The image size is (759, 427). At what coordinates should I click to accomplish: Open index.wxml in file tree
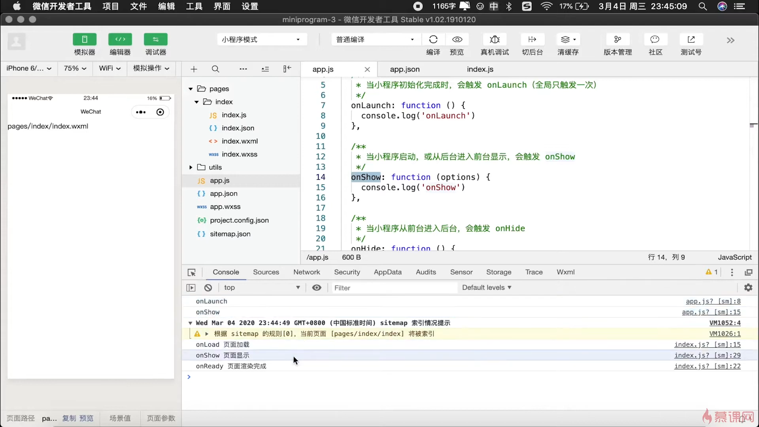(240, 141)
